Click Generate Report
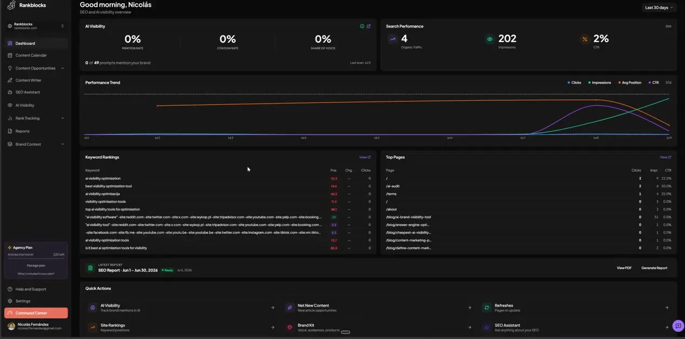685x339 pixels. pyautogui.click(x=654, y=268)
